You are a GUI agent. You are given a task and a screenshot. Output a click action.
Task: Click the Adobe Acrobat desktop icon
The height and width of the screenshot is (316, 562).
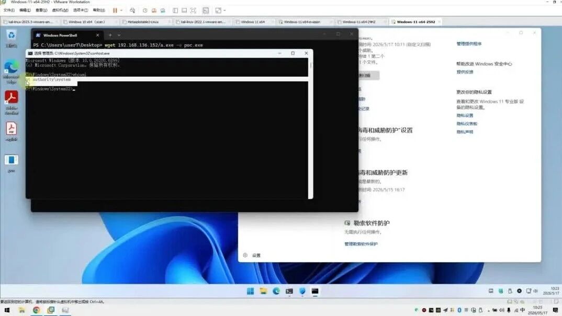point(12,102)
